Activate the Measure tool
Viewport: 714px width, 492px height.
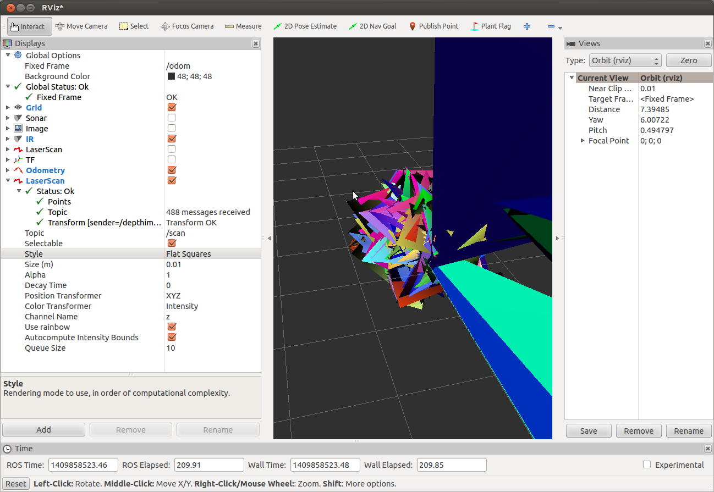(243, 26)
